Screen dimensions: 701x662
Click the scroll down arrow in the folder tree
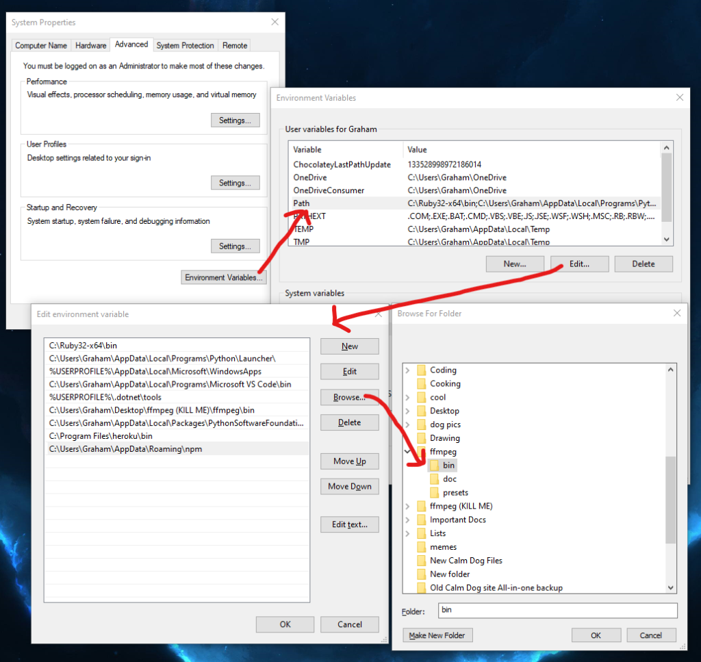pyautogui.click(x=670, y=587)
